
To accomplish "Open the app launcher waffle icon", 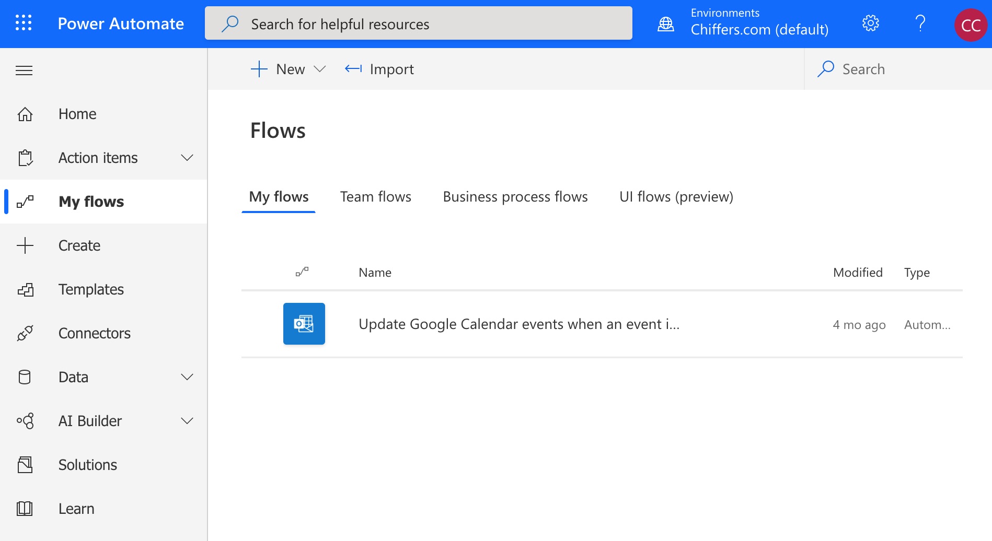I will click(x=24, y=23).
